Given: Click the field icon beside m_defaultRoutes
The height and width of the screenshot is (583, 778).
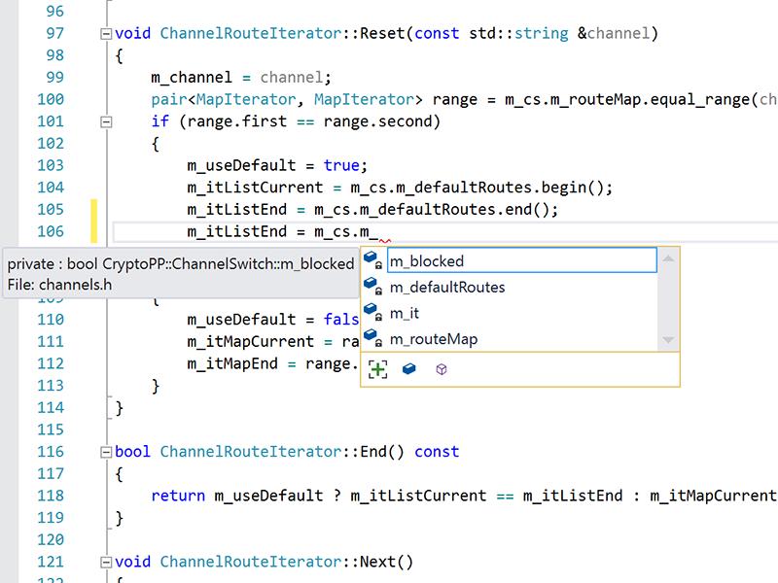Looking at the screenshot, I should (372, 286).
